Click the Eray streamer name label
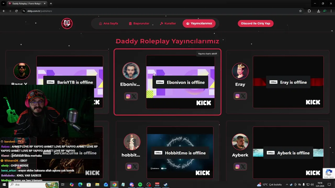Screen dimensions: 335x188 pyautogui.click(x=240, y=84)
